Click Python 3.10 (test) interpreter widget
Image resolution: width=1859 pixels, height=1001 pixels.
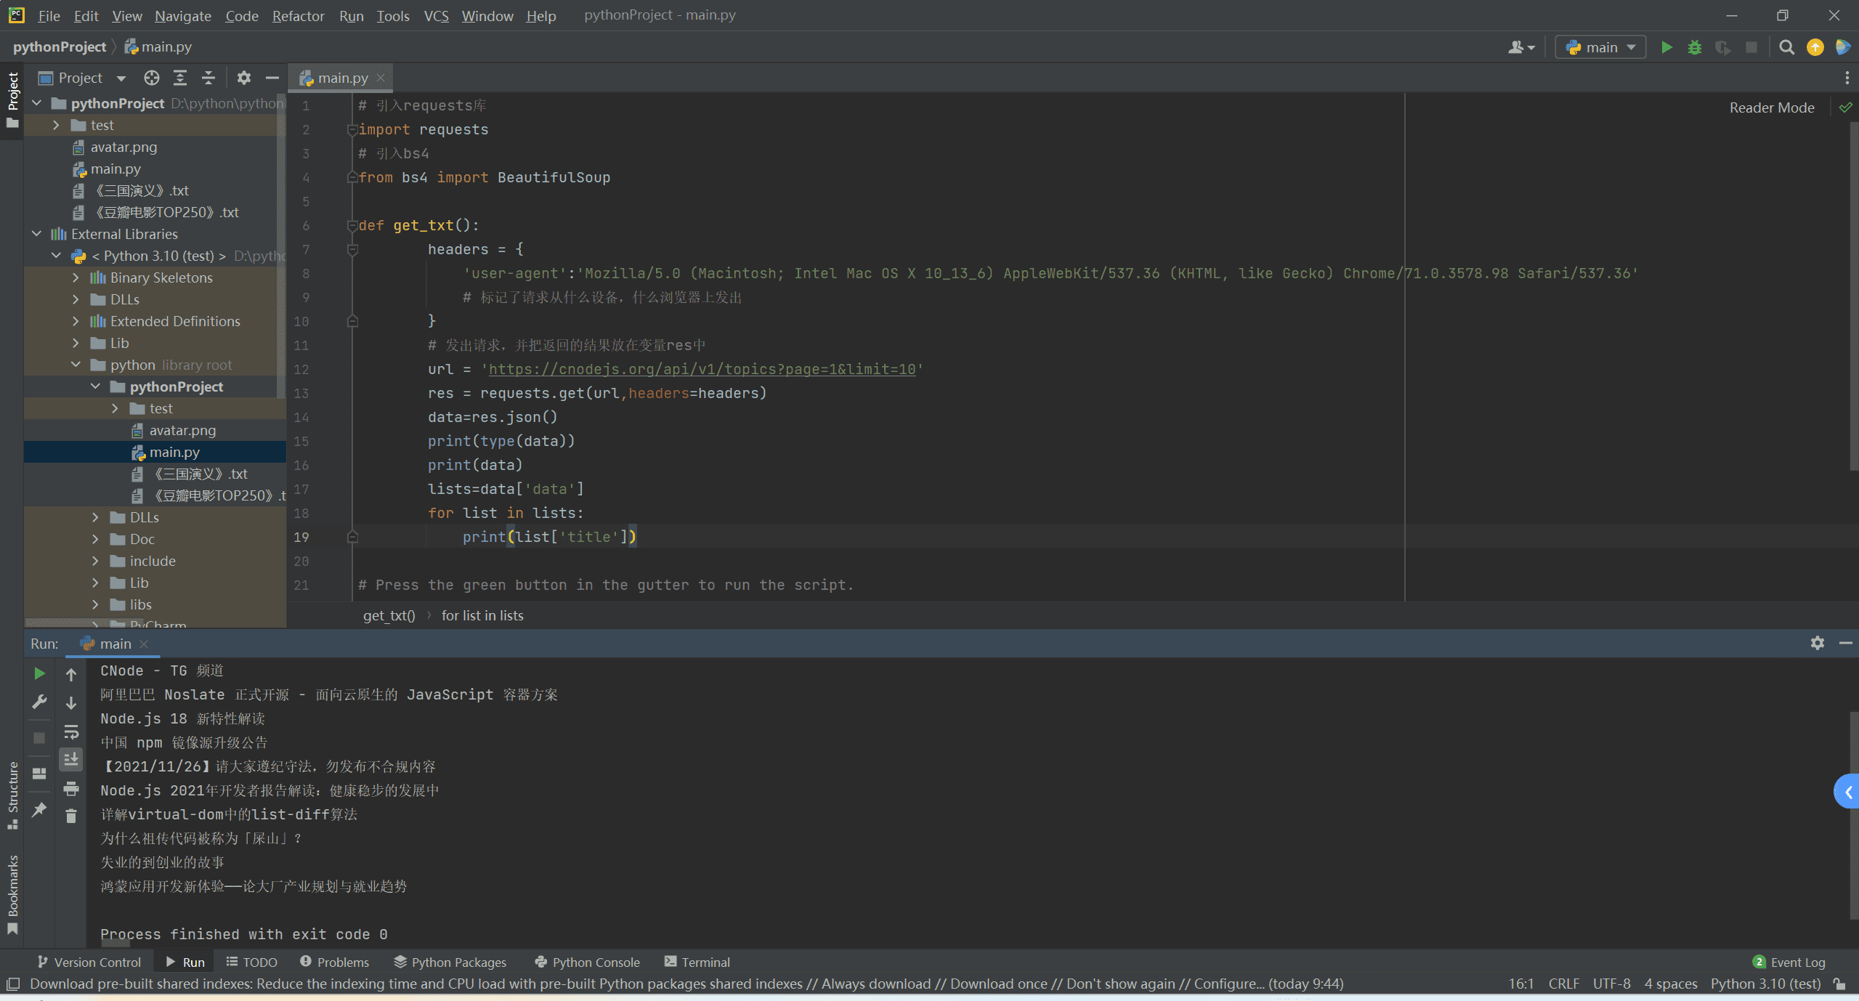(x=1765, y=984)
